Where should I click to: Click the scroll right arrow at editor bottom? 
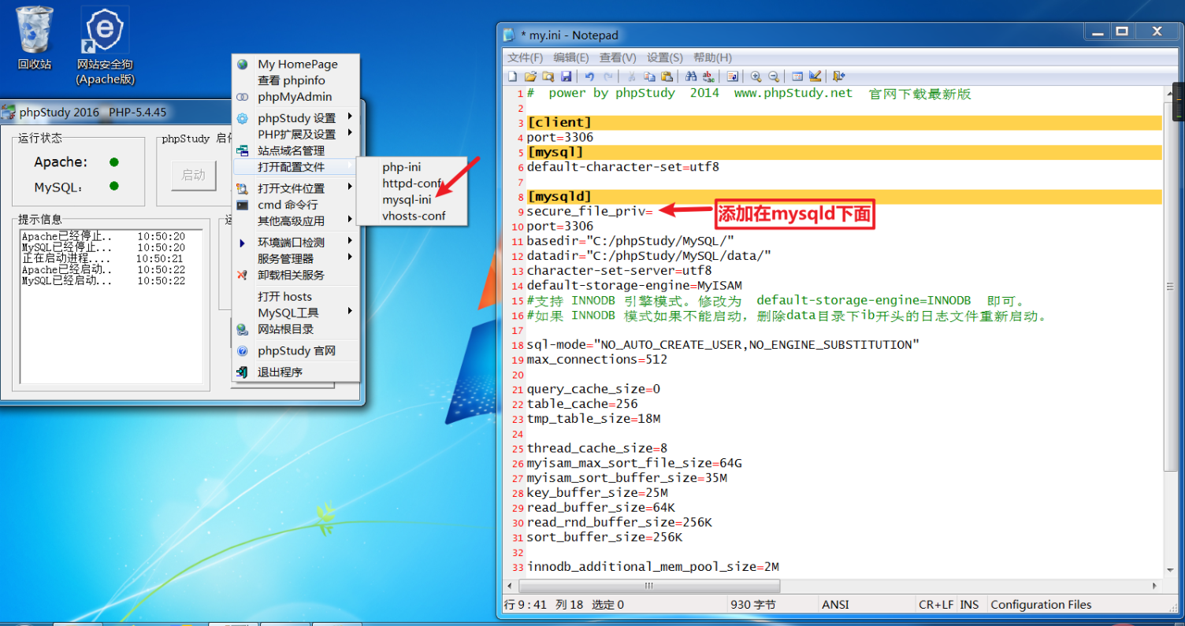1155,586
